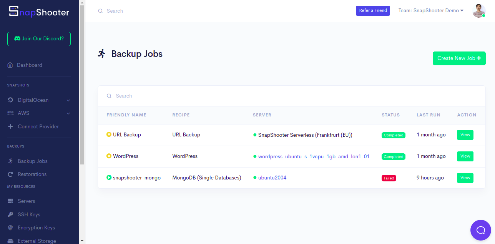This screenshot has height=244, width=495.
Task: Click the 'MongoDB (Single Databases)' recipe cell
Action: (207, 178)
